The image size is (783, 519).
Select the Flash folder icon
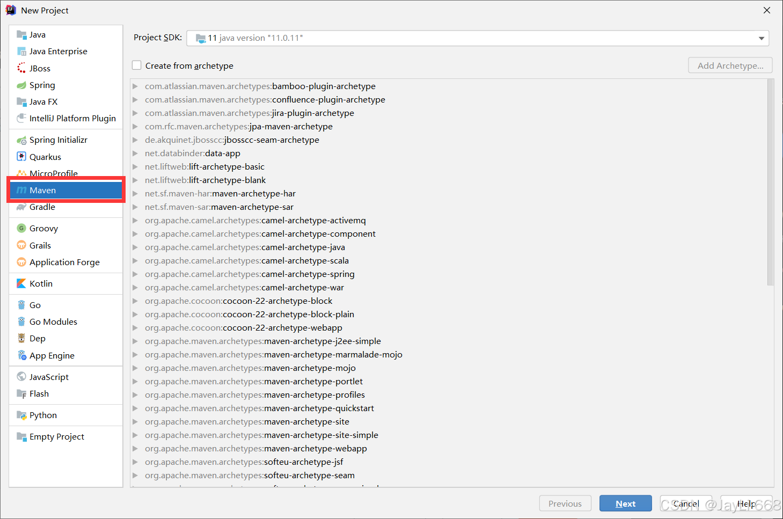(x=21, y=394)
